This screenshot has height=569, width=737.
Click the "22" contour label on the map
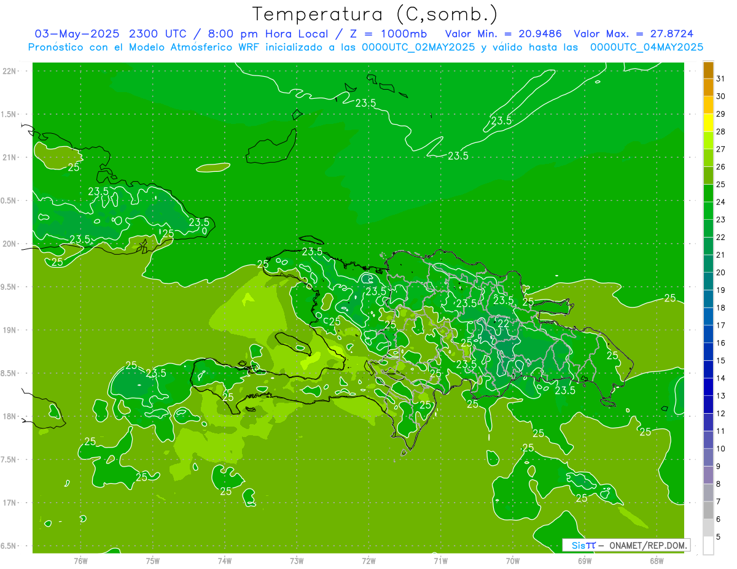click(503, 323)
